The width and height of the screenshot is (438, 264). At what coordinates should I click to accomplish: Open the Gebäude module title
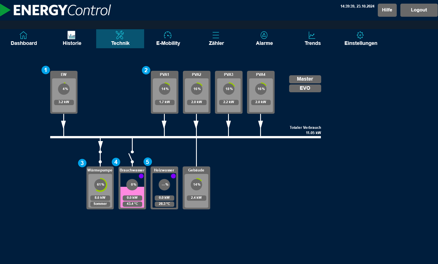(196, 170)
